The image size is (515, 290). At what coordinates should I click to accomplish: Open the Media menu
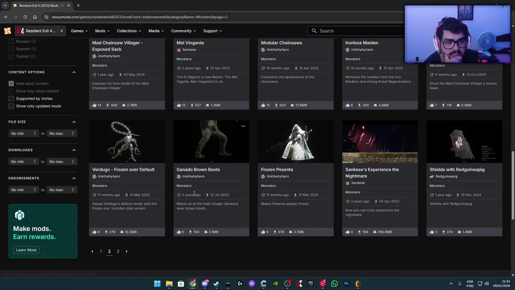pos(157,31)
